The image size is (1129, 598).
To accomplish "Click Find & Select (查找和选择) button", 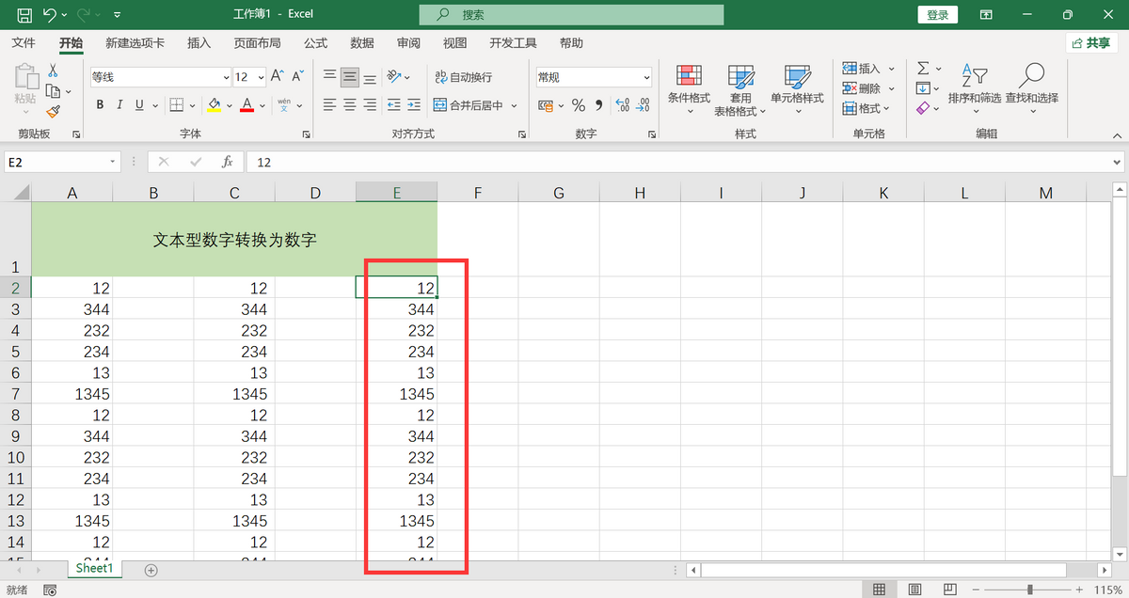I will tap(1031, 90).
